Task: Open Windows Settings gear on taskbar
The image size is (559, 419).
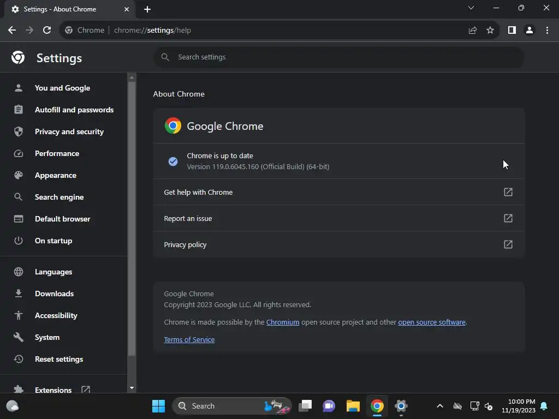Action: (x=401, y=406)
